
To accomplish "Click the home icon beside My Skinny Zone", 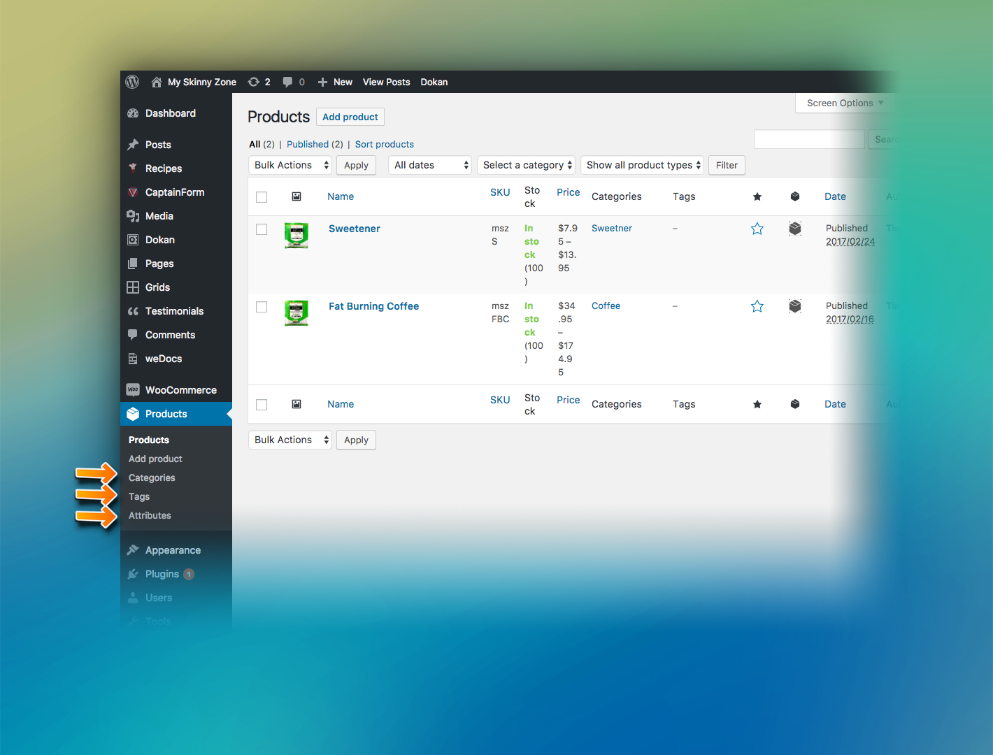I will click(x=157, y=82).
